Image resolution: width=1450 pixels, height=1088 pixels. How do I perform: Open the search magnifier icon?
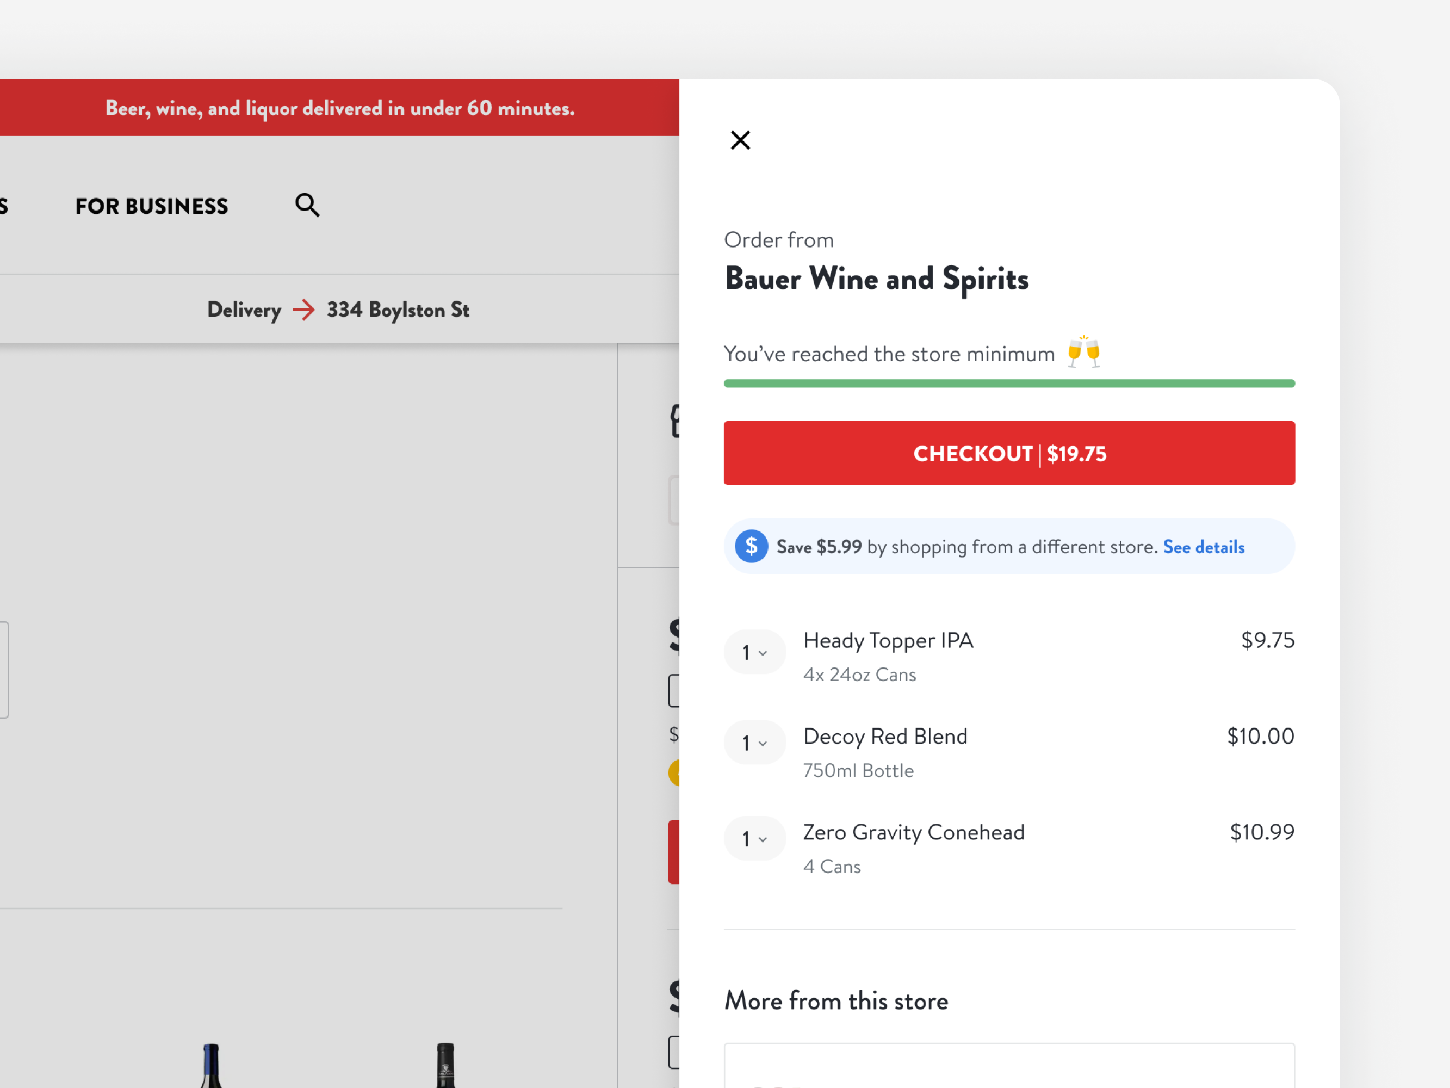(307, 205)
